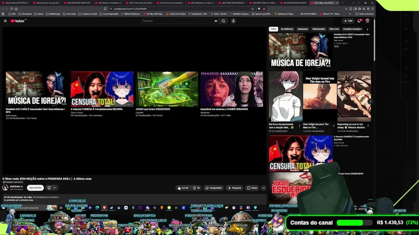Open the Walkthroughs bookmarks folder
The height and width of the screenshot is (235, 419).
pyautogui.click(x=53, y=14)
